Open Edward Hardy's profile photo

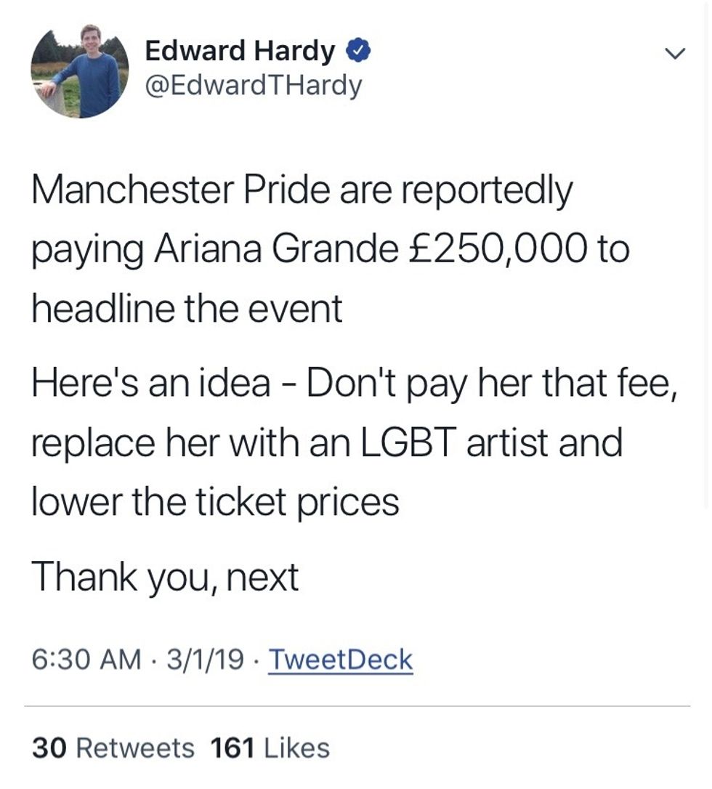[79, 70]
